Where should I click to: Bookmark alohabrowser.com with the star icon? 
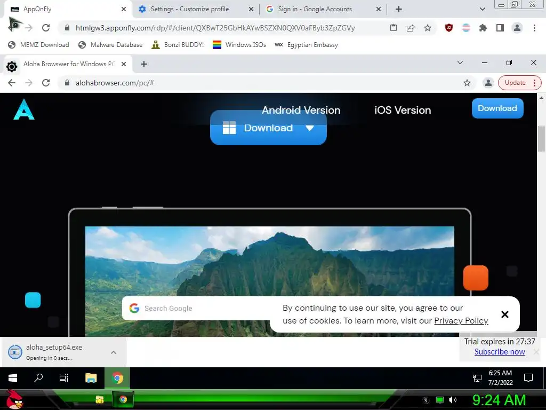pos(467,83)
